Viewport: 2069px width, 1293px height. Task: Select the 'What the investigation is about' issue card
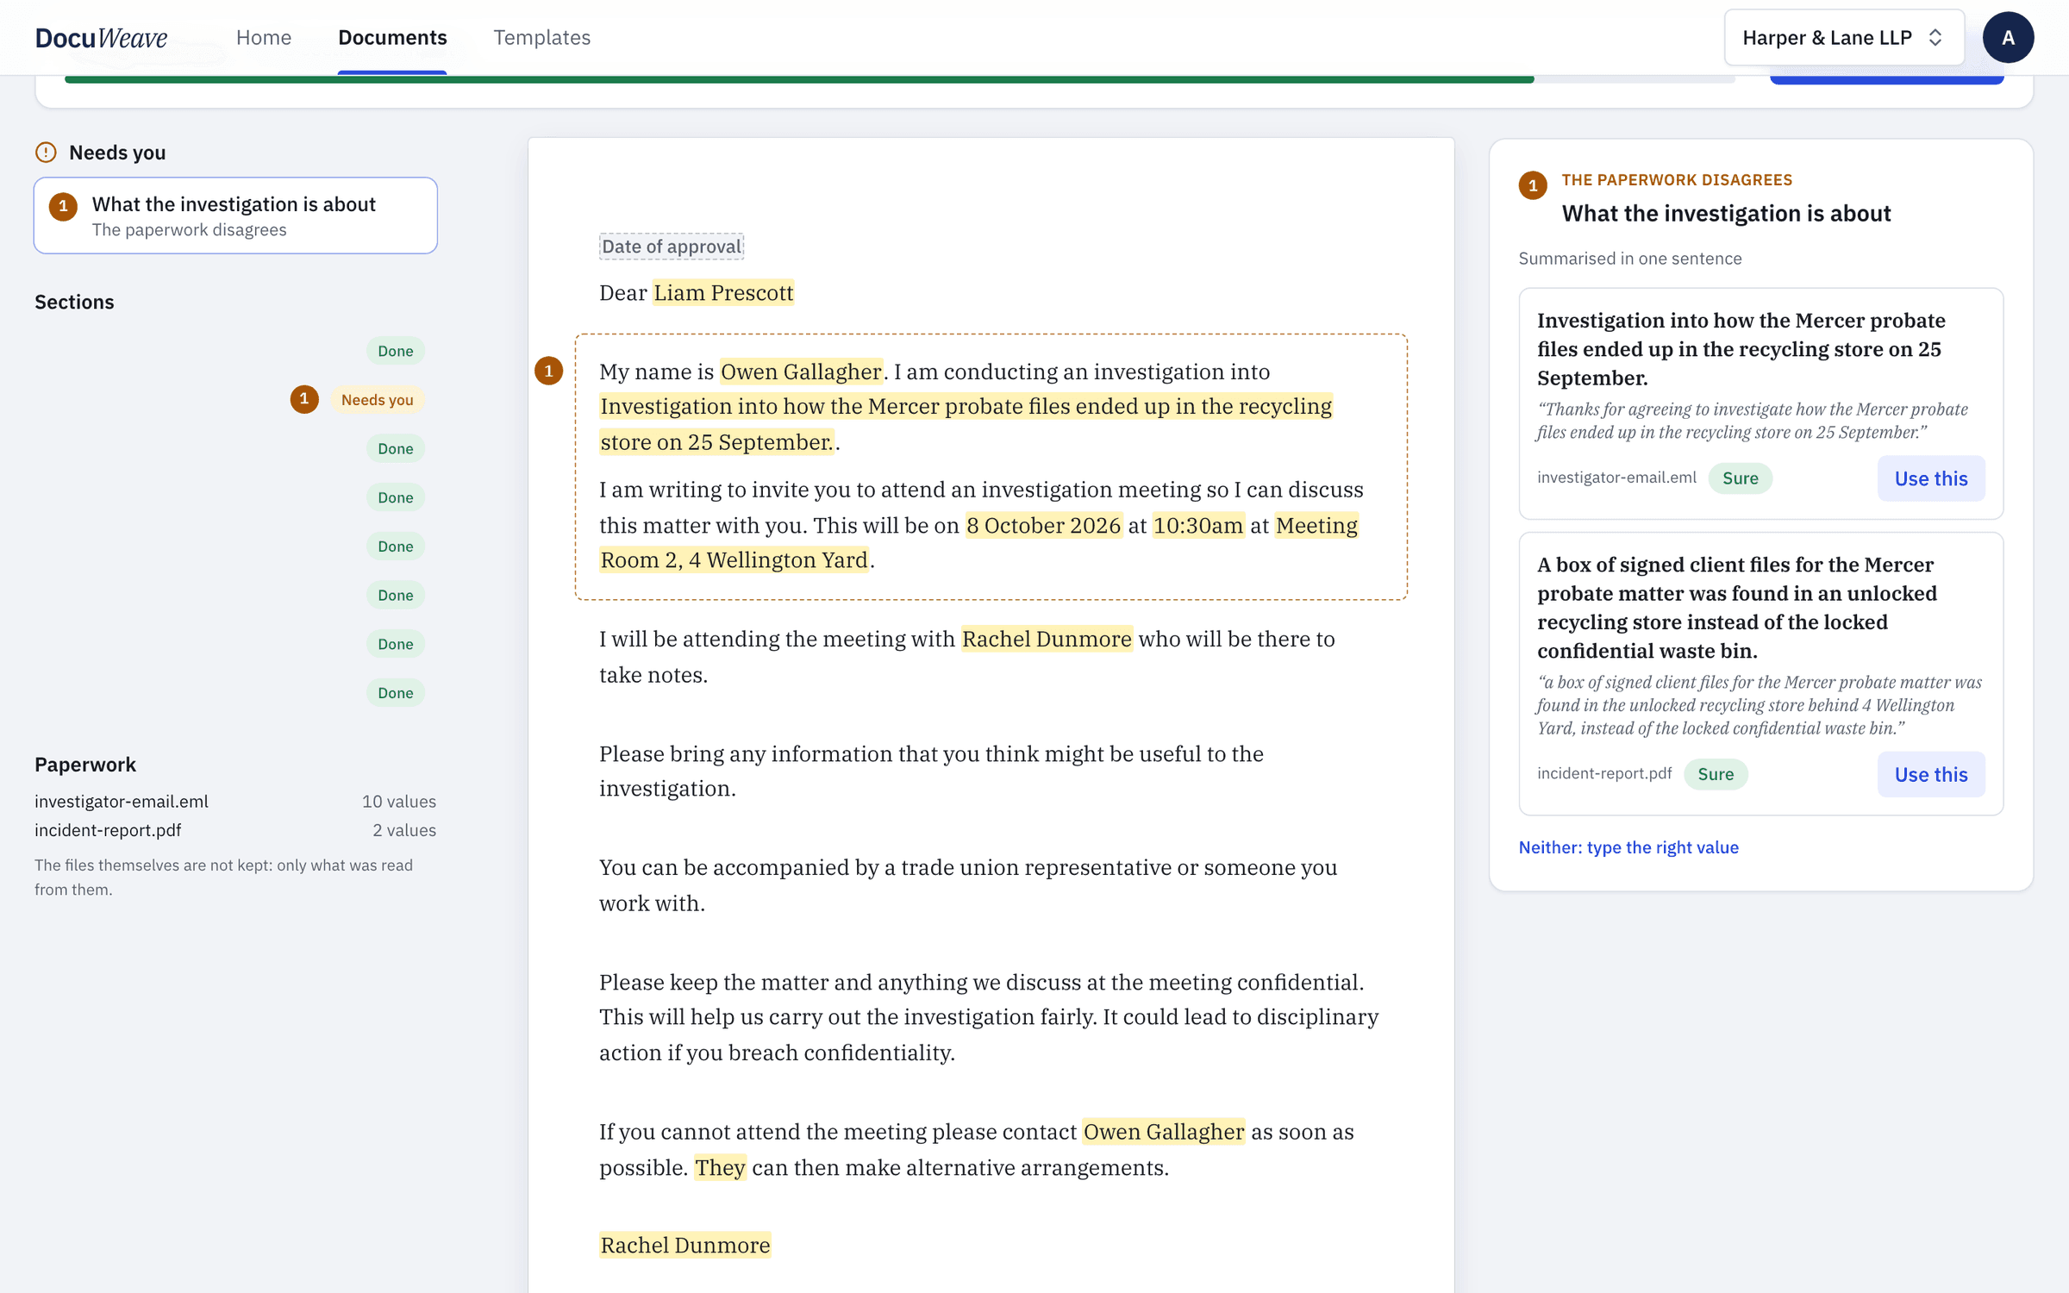click(235, 215)
